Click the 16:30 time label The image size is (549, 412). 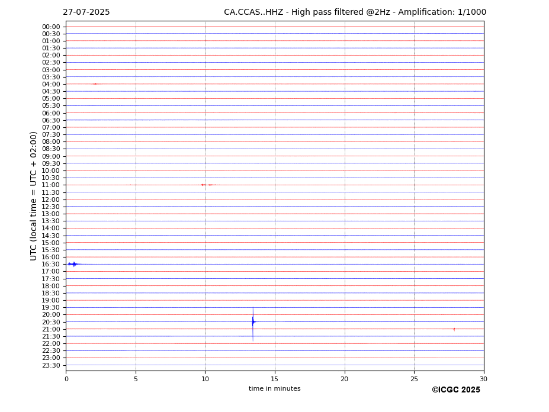(x=51, y=264)
